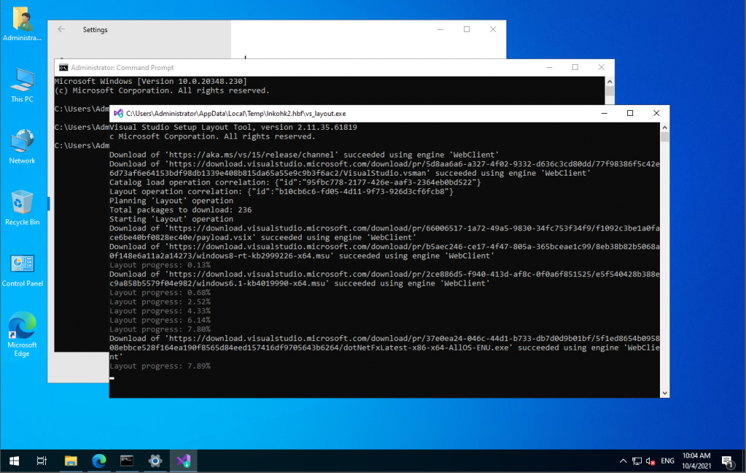This screenshot has width=746, height=473.
Task: Click scroll-up arrow in vs_layout console
Action: pyautogui.click(x=664, y=127)
